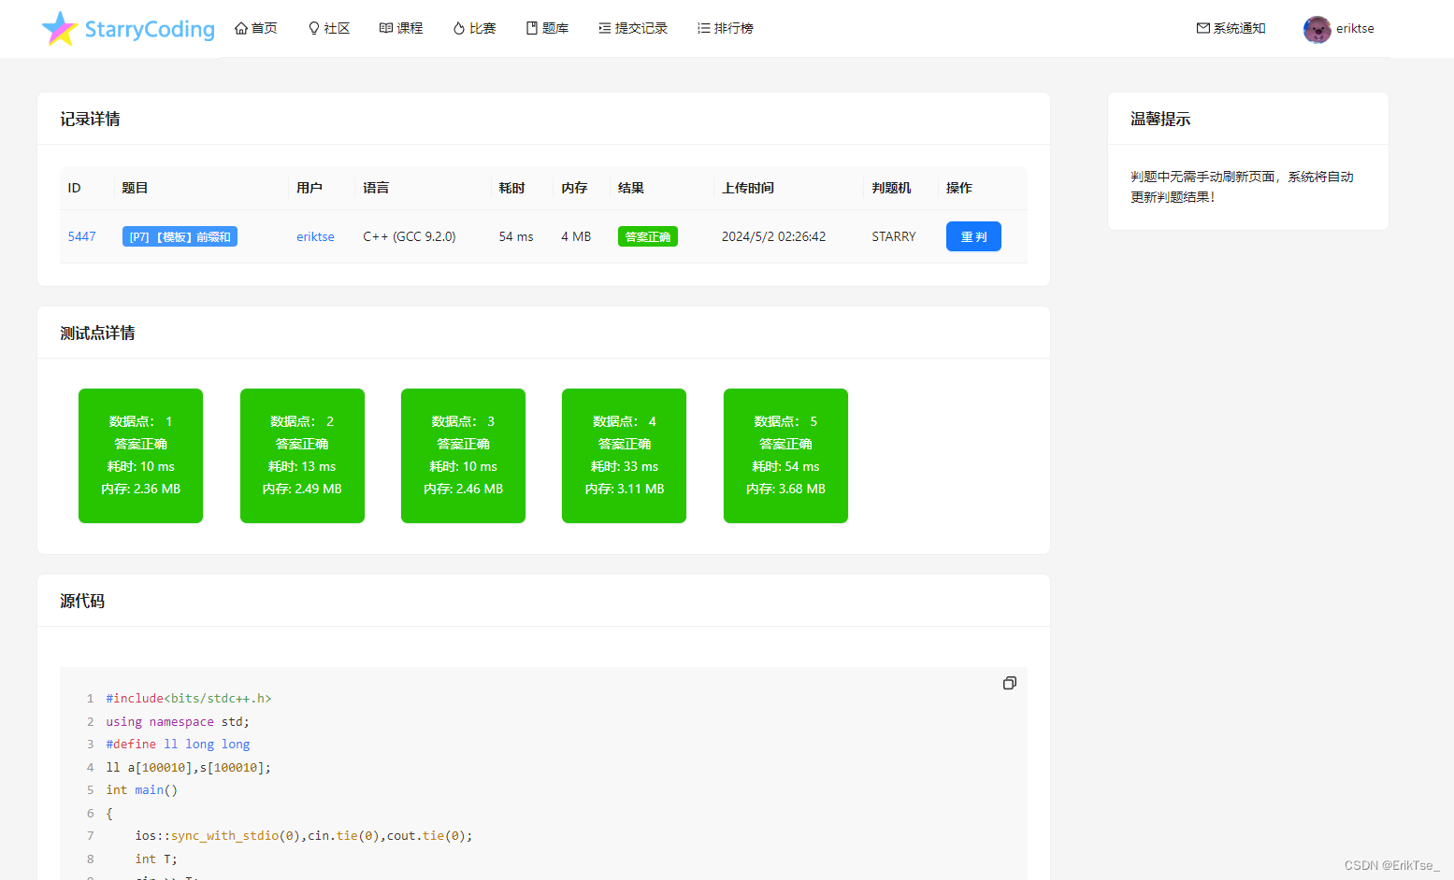Image resolution: width=1454 pixels, height=880 pixels.
Task: Click the 上传时间 column header
Action: pos(748,188)
